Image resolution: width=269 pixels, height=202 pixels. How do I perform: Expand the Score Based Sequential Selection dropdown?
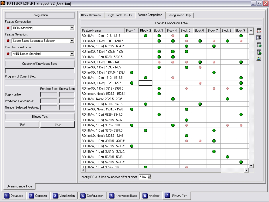point(72,41)
